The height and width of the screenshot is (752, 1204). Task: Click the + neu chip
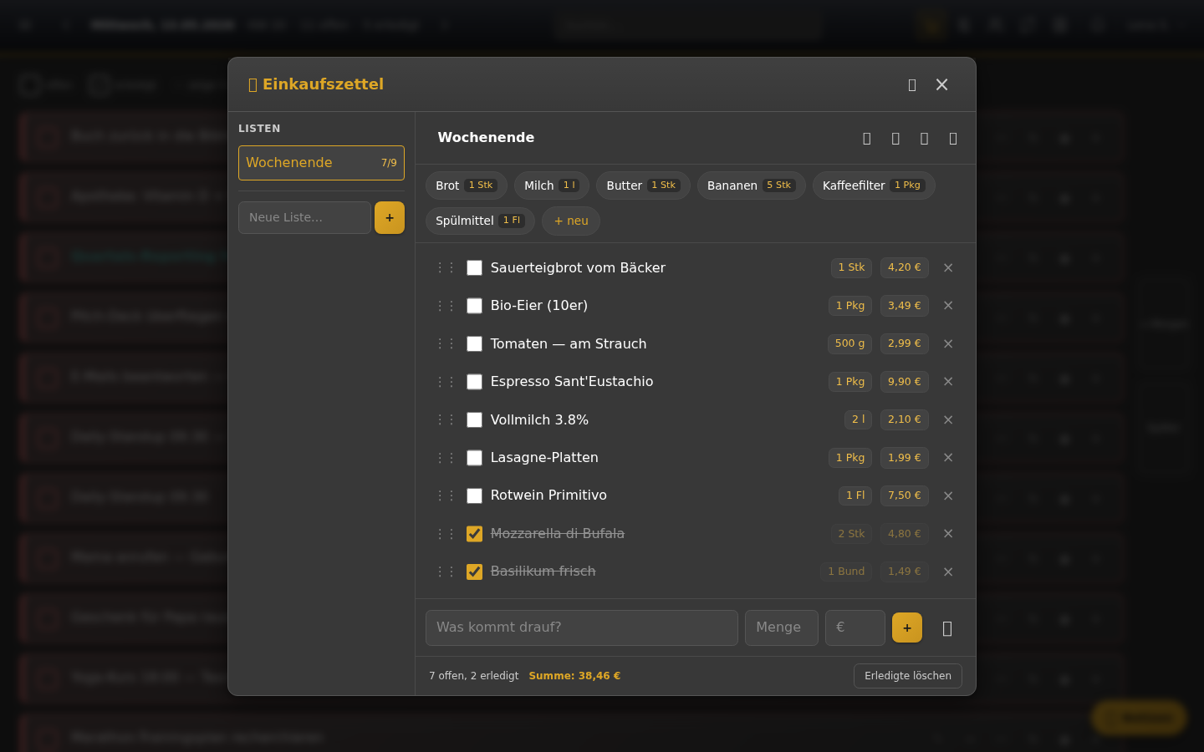click(x=571, y=221)
